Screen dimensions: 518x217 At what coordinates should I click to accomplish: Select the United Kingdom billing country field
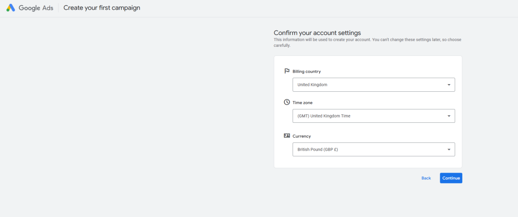[x=374, y=85]
